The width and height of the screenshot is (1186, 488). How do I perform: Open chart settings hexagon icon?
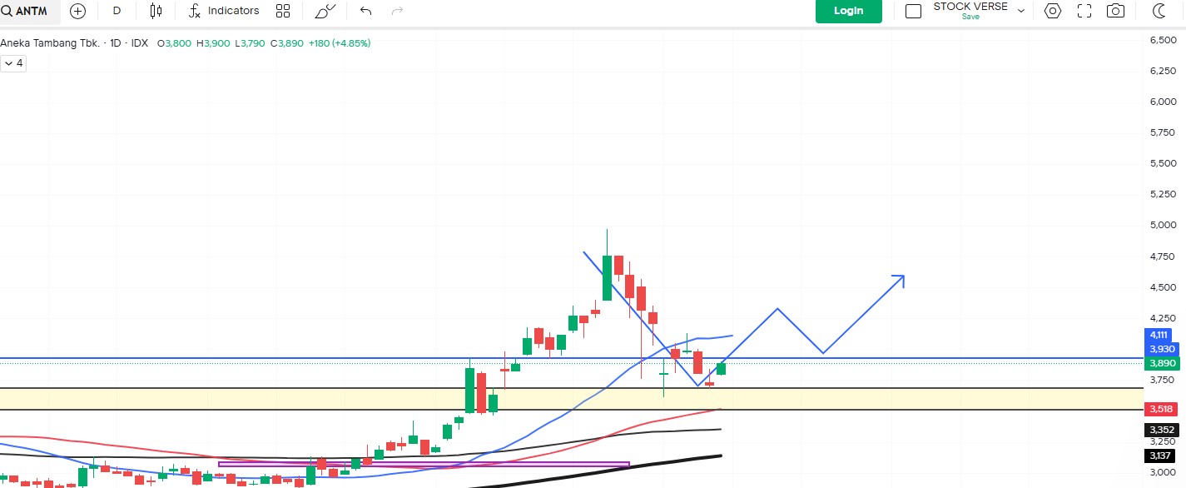click(1053, 11)
